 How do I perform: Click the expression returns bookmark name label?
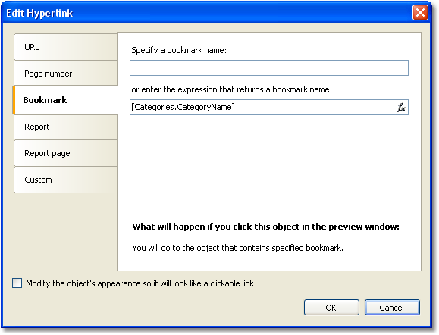point(231,89)
